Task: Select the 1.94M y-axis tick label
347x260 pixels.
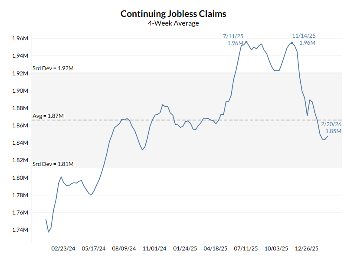Action: tap(20, 56)
